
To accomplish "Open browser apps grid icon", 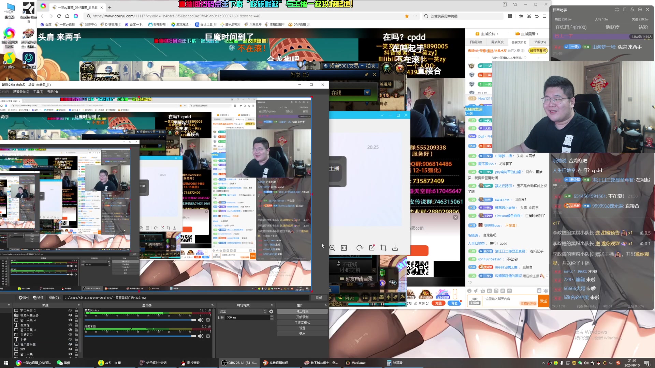I will (510, 16).
